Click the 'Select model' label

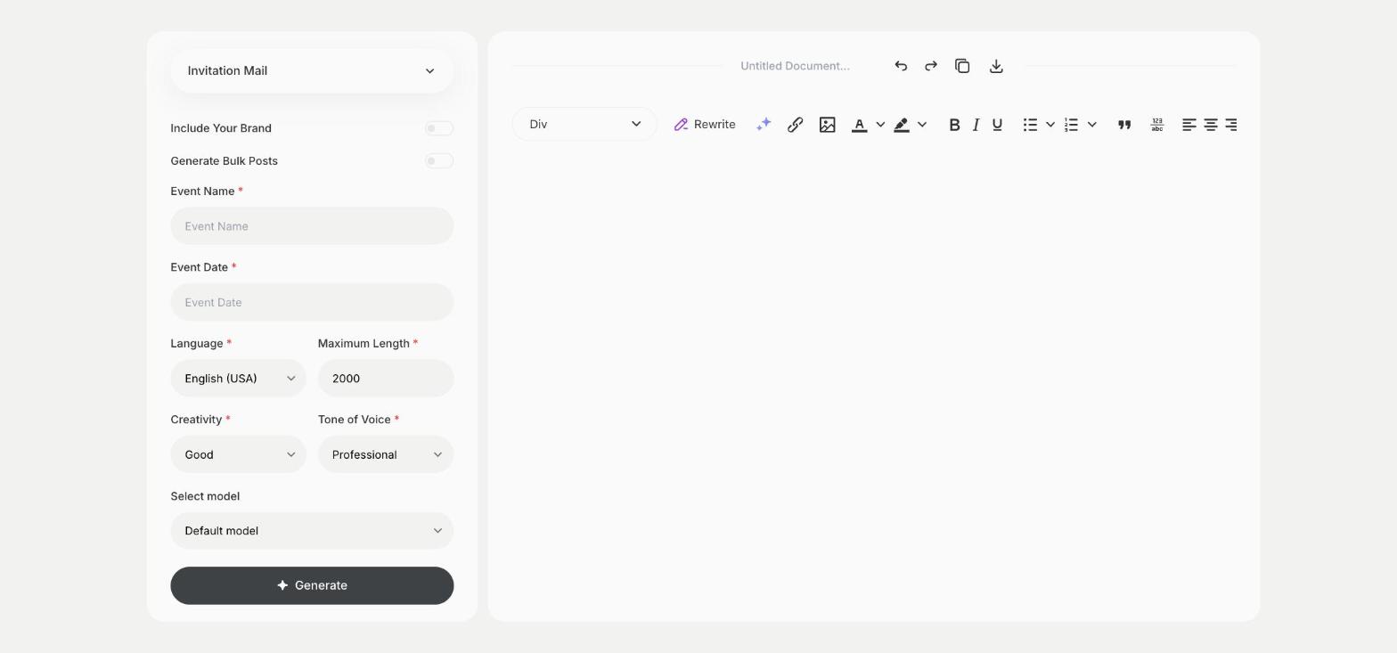coord(205,496)
